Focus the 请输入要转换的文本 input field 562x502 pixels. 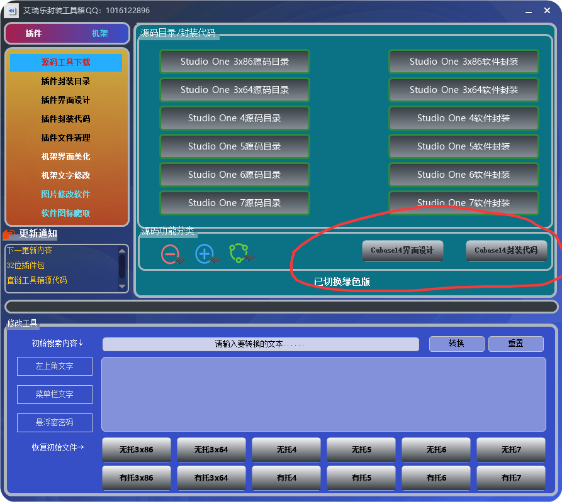[x=261, y=344]
